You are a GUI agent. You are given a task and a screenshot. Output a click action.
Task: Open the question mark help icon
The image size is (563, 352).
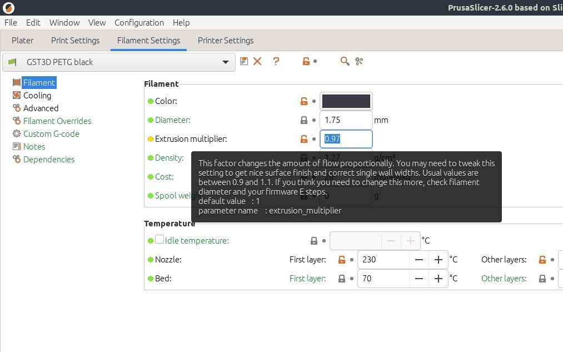click(276, 61)
